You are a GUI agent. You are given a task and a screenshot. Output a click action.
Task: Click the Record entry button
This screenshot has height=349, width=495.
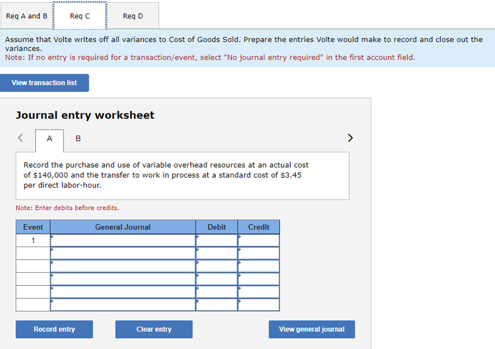coord(54,329)
